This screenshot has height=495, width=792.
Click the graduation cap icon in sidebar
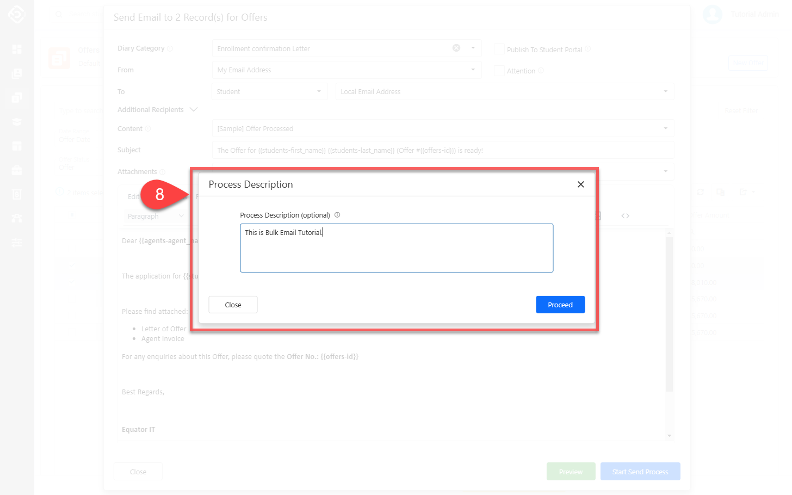point(17,122)
